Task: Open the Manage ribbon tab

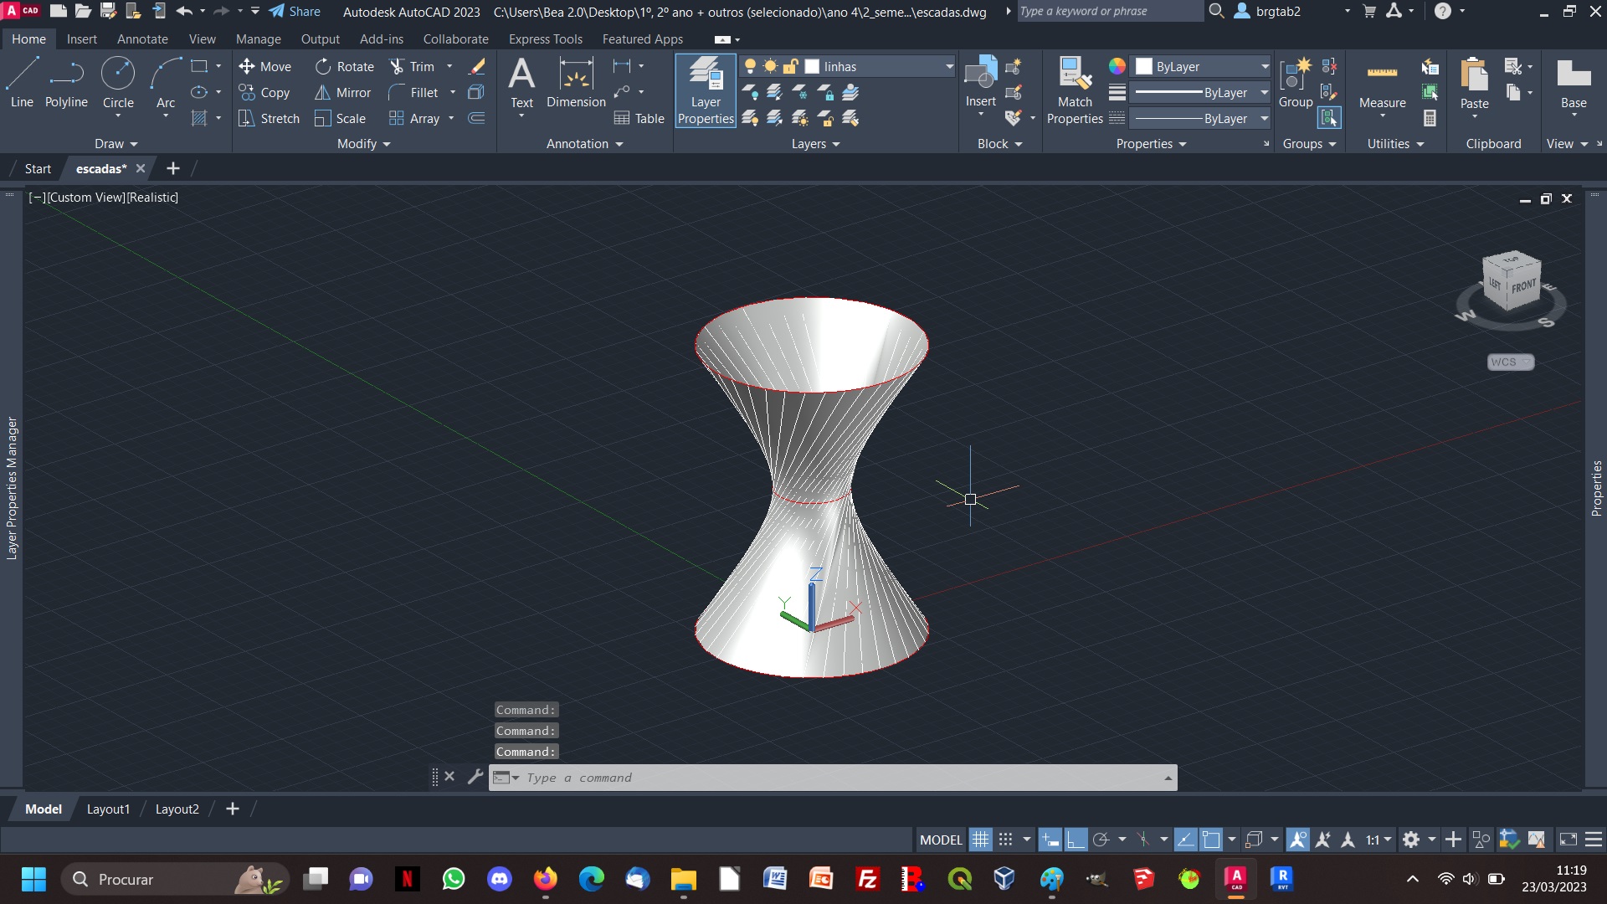Action: (x=258, y=39)
